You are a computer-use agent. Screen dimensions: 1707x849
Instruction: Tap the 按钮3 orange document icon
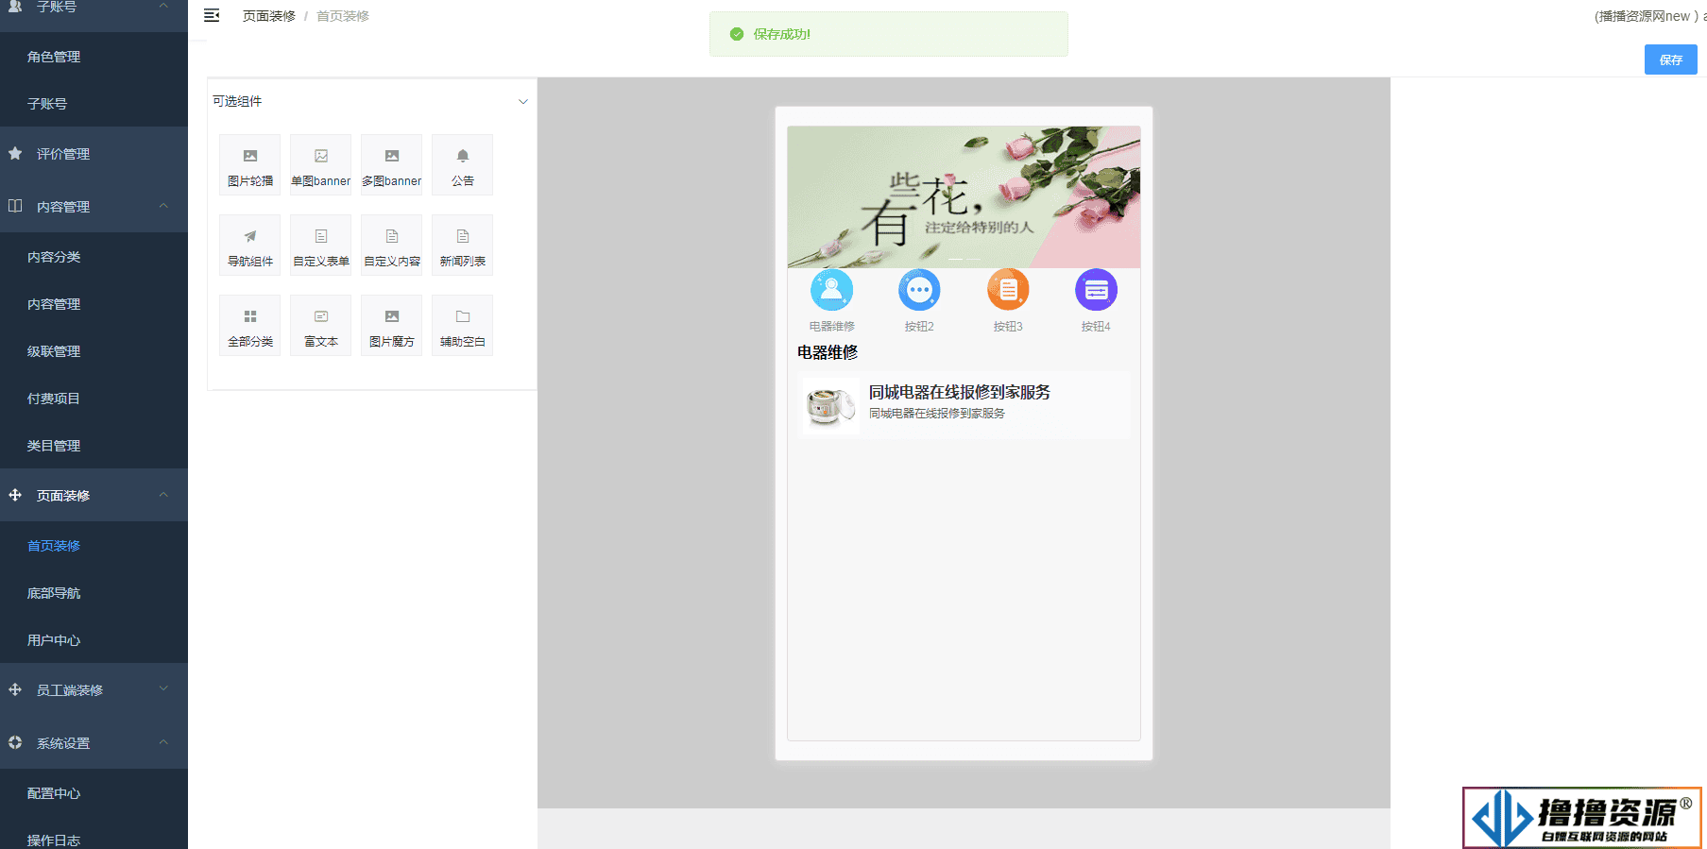[x=1008, y=290]
